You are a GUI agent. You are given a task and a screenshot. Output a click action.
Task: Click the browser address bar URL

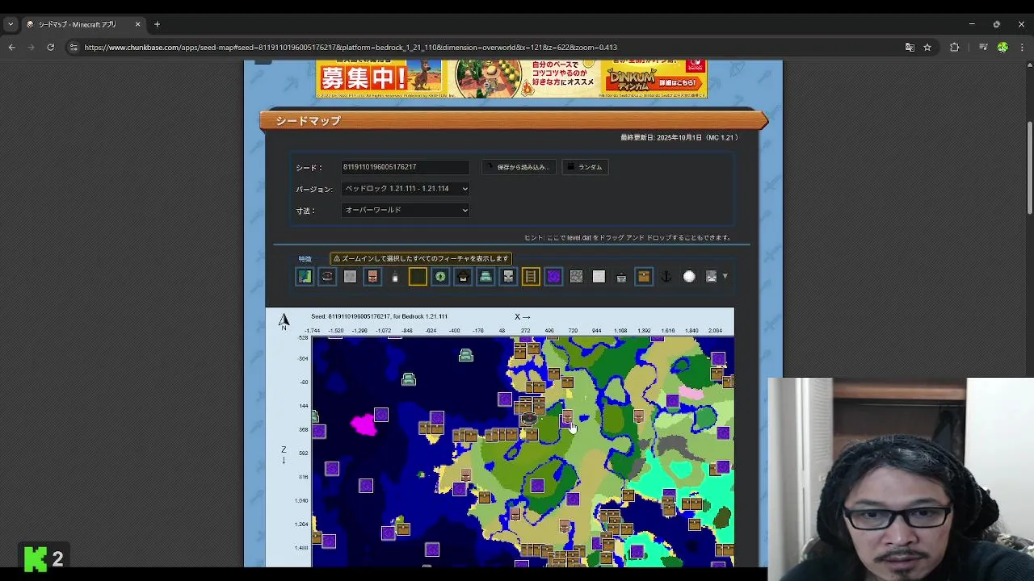coord(351,48)
